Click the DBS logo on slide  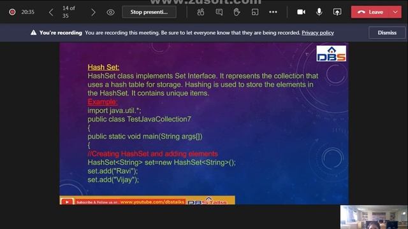[331, 53]
